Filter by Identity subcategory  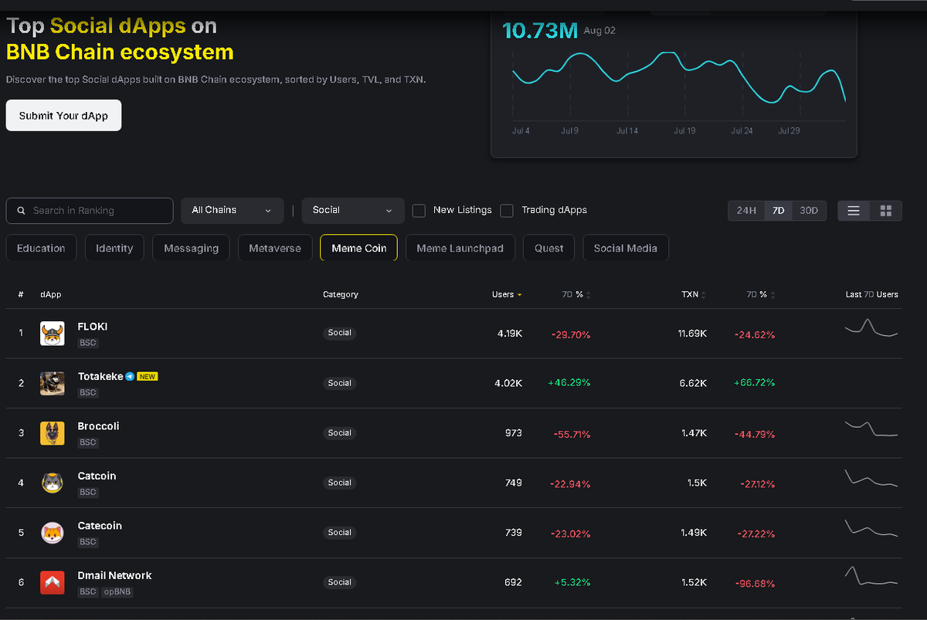point(114,248)
